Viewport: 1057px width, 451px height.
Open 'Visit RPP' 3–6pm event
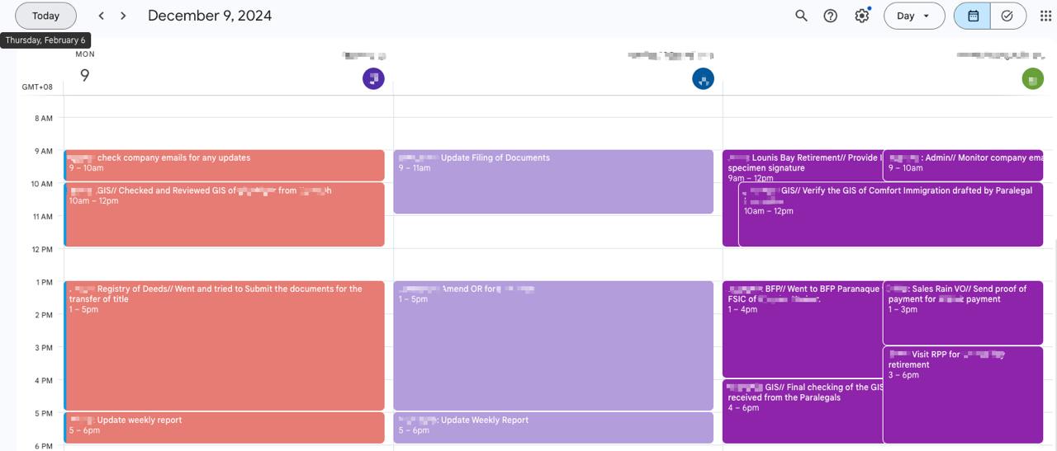click(x=962, y=396)
